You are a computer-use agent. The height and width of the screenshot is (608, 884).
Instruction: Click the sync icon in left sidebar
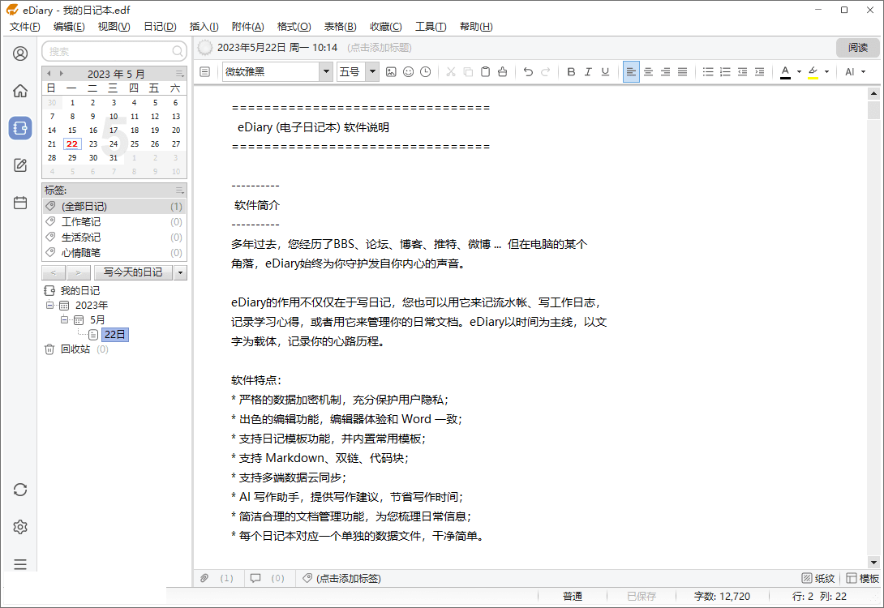pos(19,490)
